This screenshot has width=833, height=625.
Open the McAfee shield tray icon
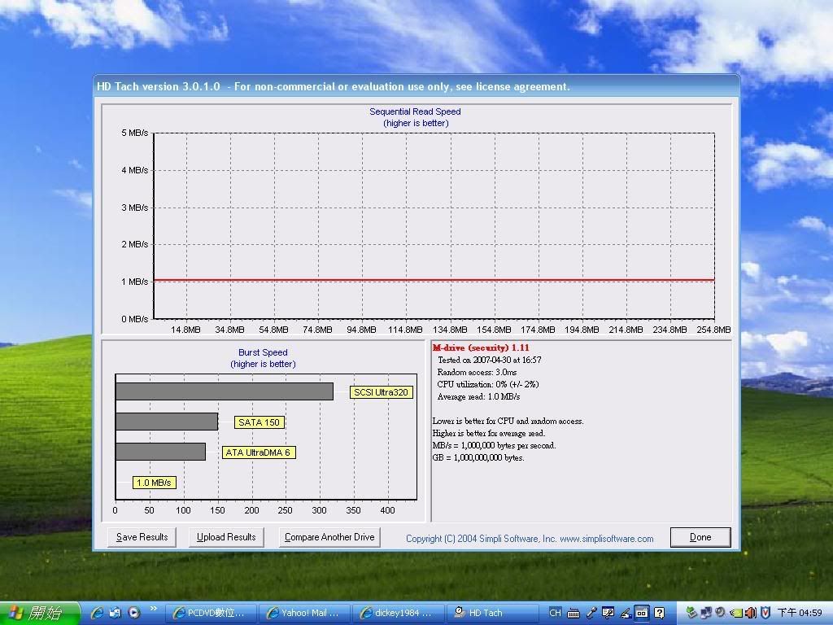coord(765,613)
